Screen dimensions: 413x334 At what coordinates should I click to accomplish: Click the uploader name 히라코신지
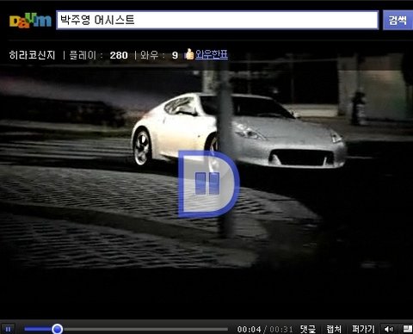32,54
